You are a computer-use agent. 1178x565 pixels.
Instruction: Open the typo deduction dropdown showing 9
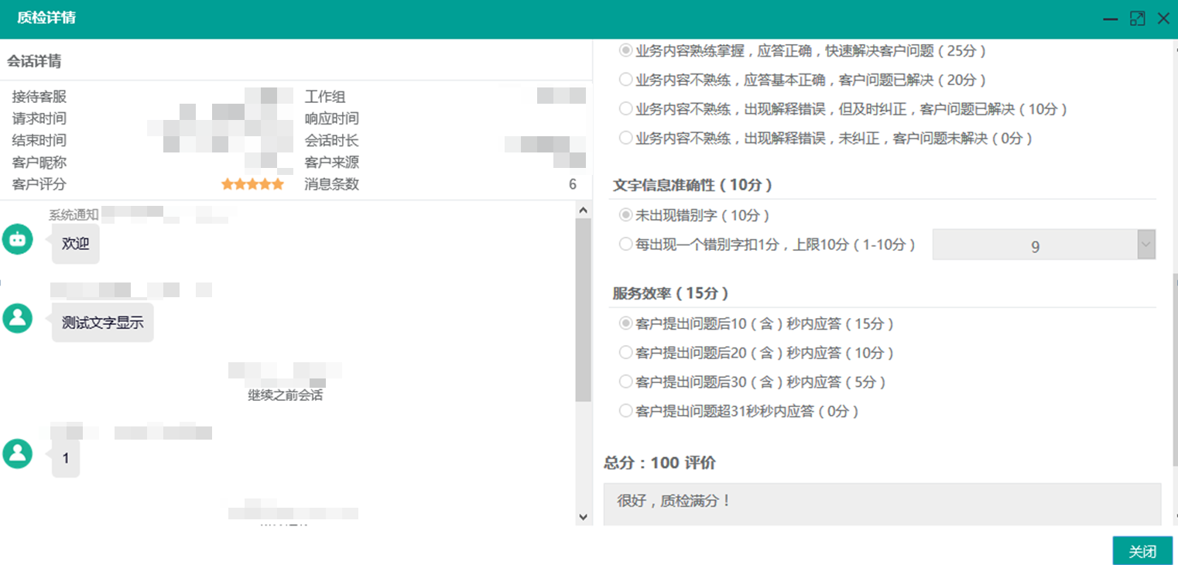pyautogui.click(x=1044, y=245)
